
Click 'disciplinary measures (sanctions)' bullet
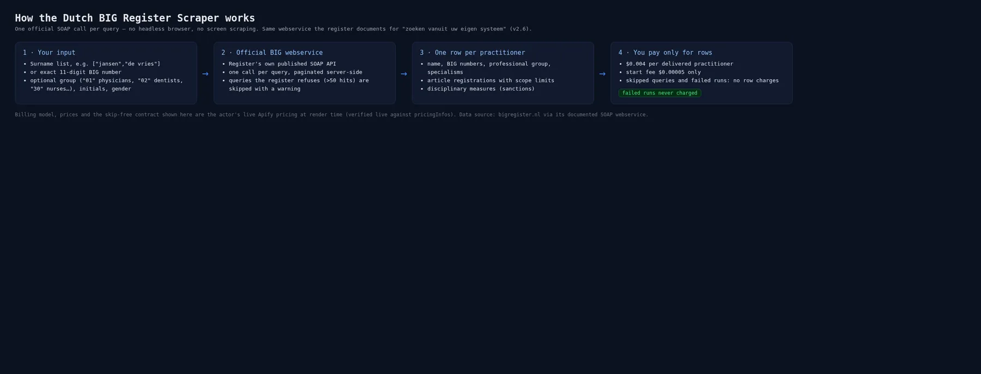481,89
